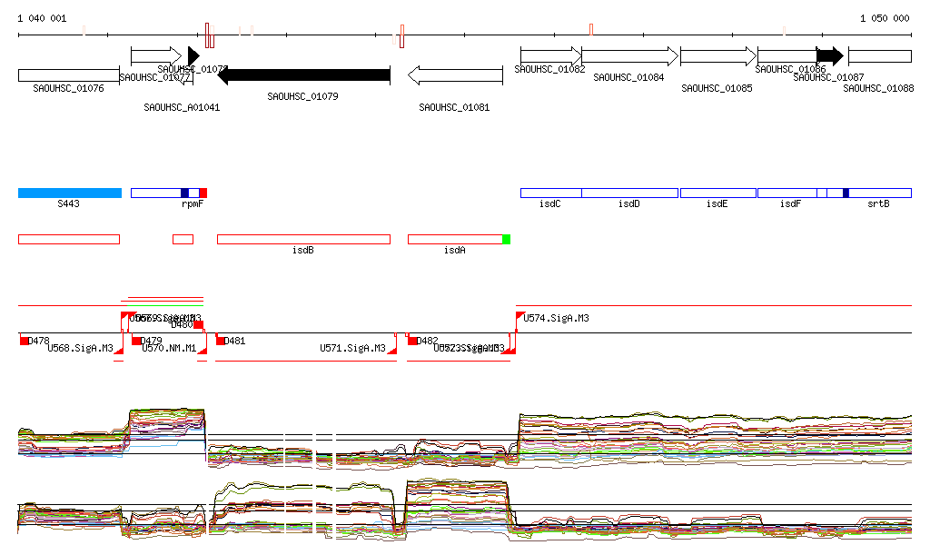The height and width of the screenshot is (555, 930).
Task: Click the S443 label
Action: coord(68,203)
